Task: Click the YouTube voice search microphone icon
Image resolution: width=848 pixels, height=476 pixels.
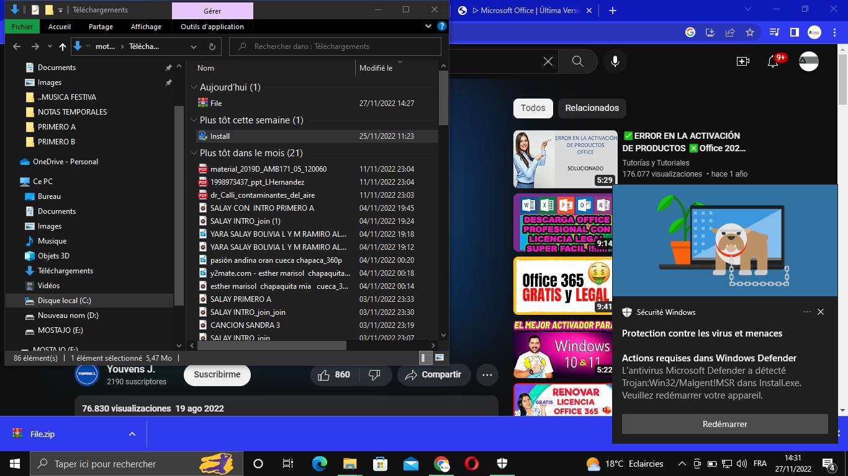Action: point(615,61)
